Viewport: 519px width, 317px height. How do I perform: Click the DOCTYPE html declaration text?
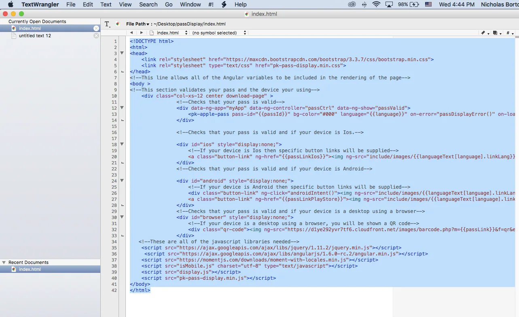coord(152,41)
